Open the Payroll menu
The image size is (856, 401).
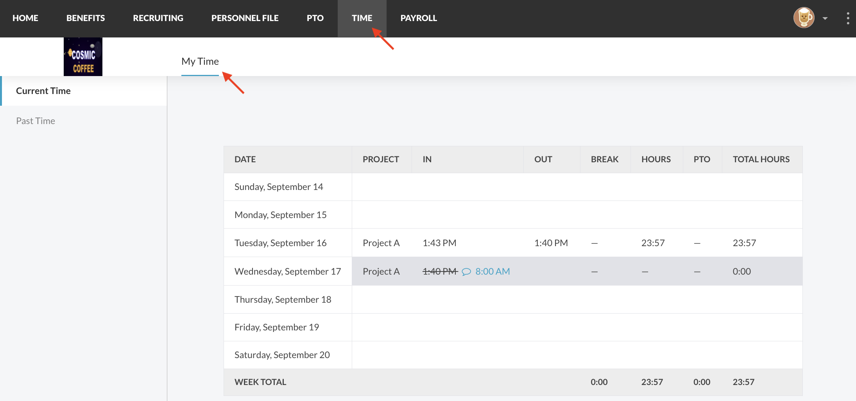point(419,18)
